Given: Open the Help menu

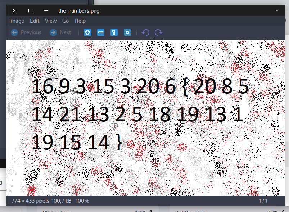Looking at the screenshot, I should coord(80,21).
